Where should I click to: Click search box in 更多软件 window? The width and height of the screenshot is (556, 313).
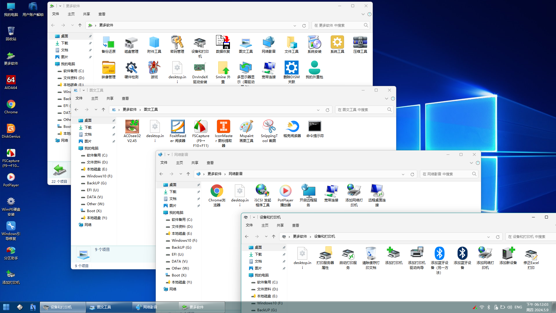[x=340, y=26]
